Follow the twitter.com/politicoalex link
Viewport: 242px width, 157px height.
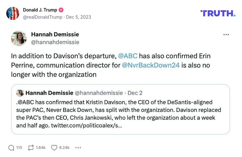(87, 126)
